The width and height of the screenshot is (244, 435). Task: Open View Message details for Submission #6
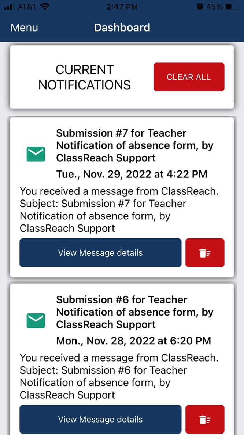100,419
